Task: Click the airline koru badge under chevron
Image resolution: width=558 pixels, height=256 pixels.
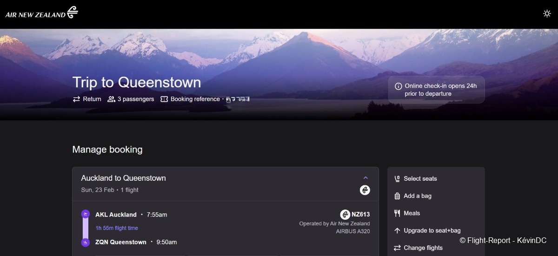Action: pyautogui.click(x=365, y=190)
